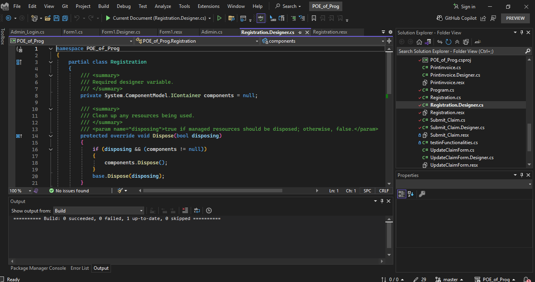Screen dimensions: 535x282
Task: Click the Solution Explorer vertical scrollbar thumb
Action: (529, 137)
